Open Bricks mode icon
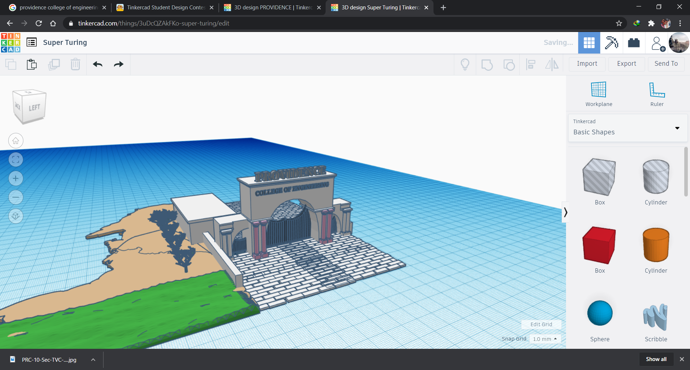This screenshot has height=370, width=690. pyautogui.click(x=634, y=43)
